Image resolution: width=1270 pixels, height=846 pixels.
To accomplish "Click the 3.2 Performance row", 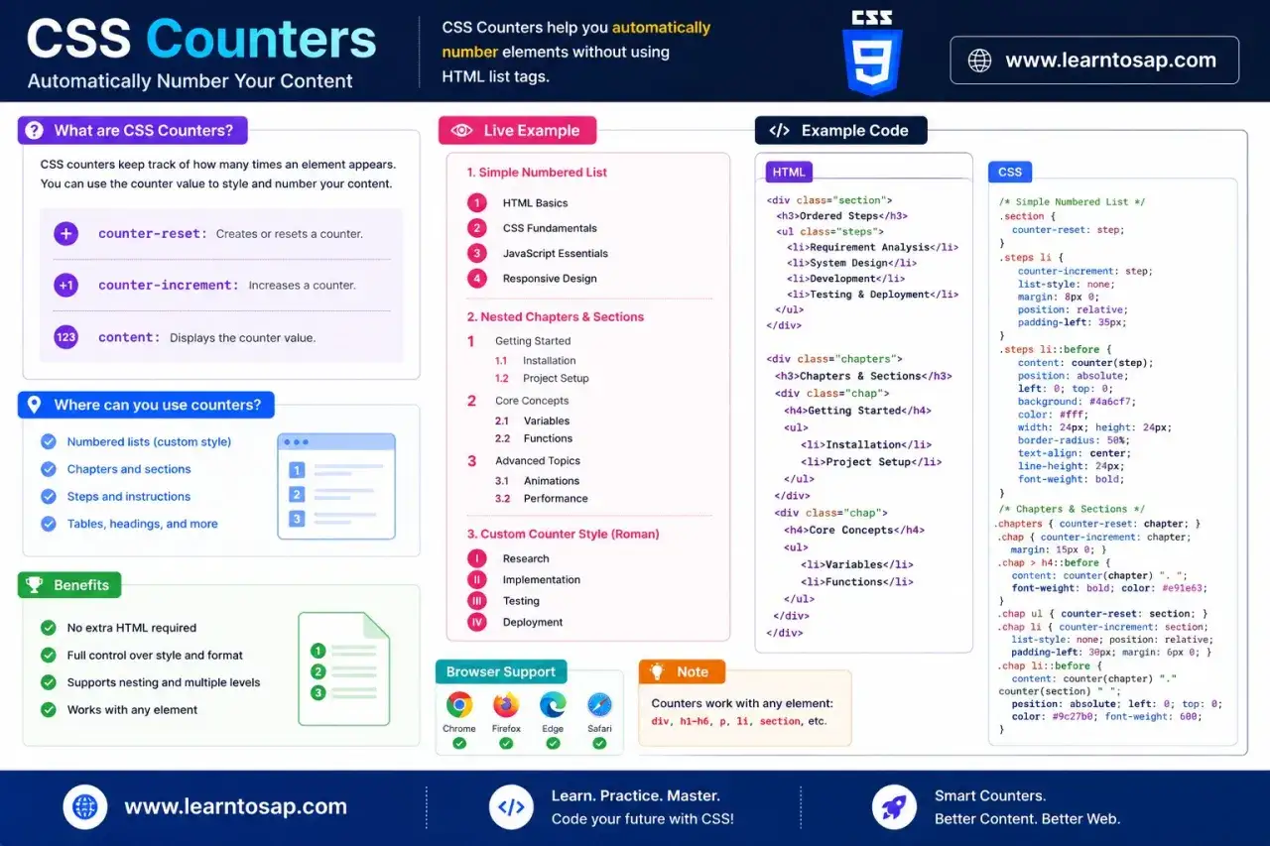I will click(542, 499).
